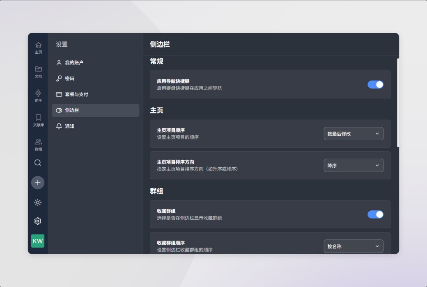Click the settings content vertical scrollbar
The width and height of the screenshot is (427, 287).
coord(398,103)
